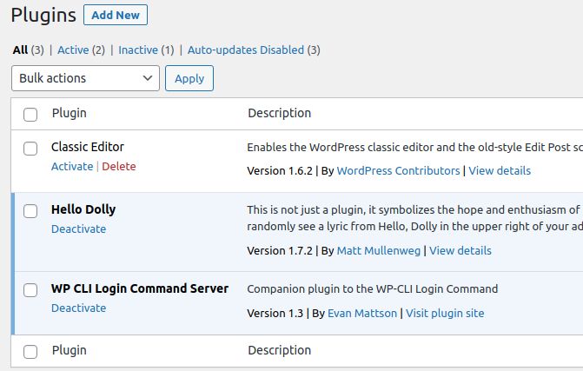Deactivate the Hello Dolly plugin

(78, 229)
